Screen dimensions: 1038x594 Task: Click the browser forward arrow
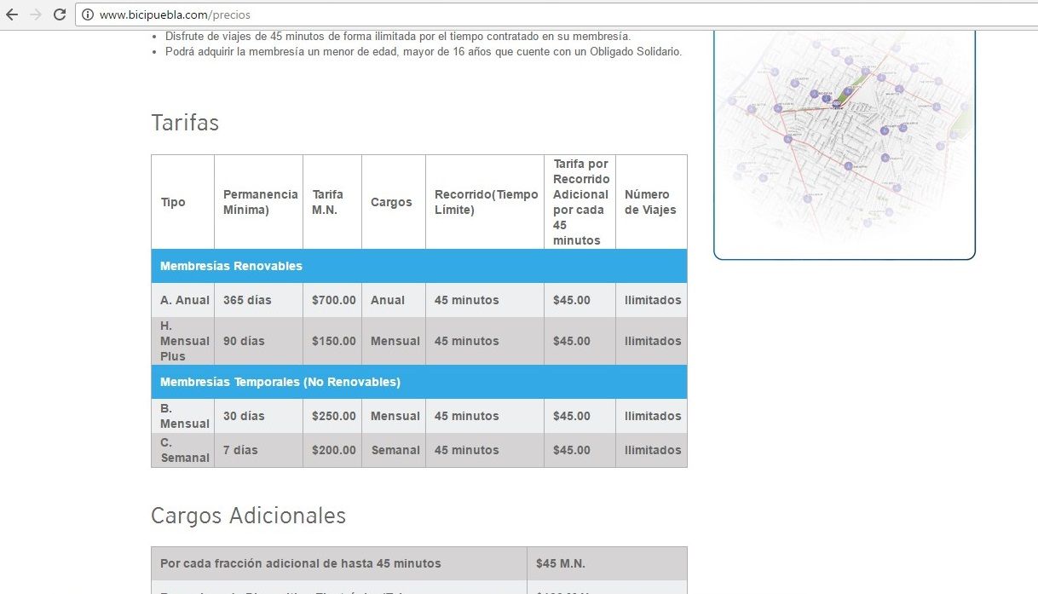point(36,14)
